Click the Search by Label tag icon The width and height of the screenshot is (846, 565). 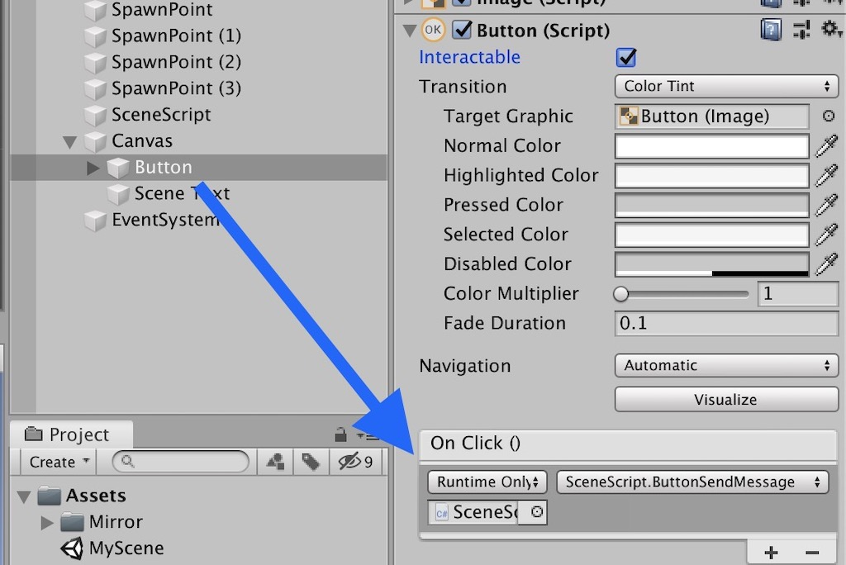tap(311, 463)
